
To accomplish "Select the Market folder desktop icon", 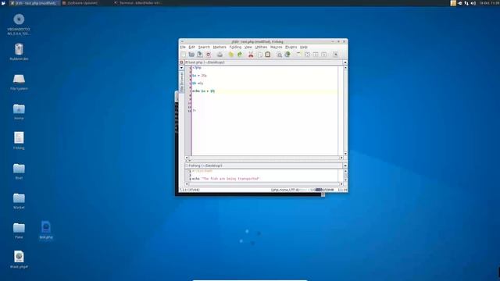I will pos(19,201).
